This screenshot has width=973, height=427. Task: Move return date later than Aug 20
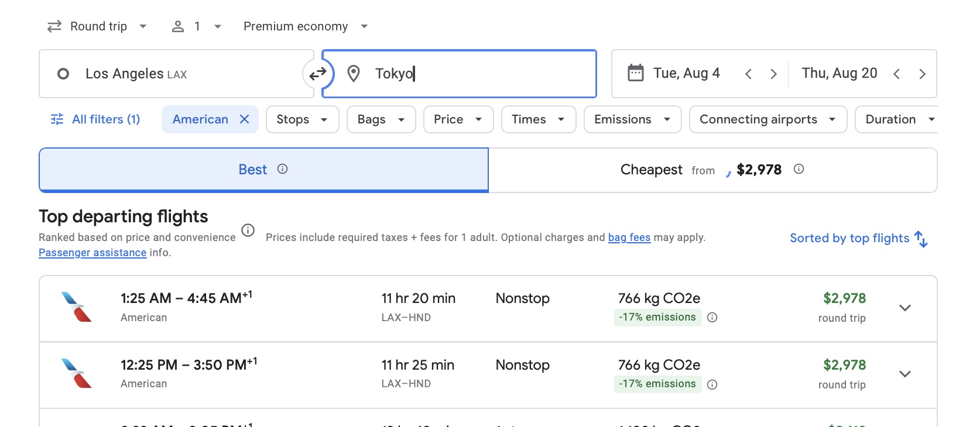click(922, 74)
